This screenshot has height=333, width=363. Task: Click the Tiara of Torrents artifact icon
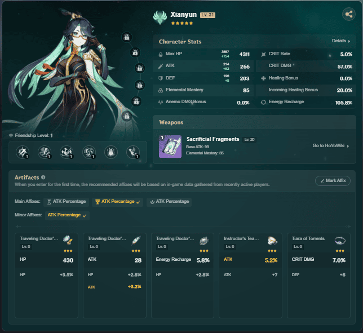340,241
